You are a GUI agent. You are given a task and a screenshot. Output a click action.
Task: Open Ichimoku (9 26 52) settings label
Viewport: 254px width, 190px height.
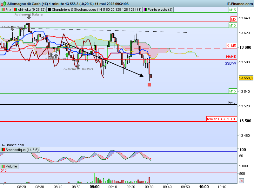[x=30, y=9]
